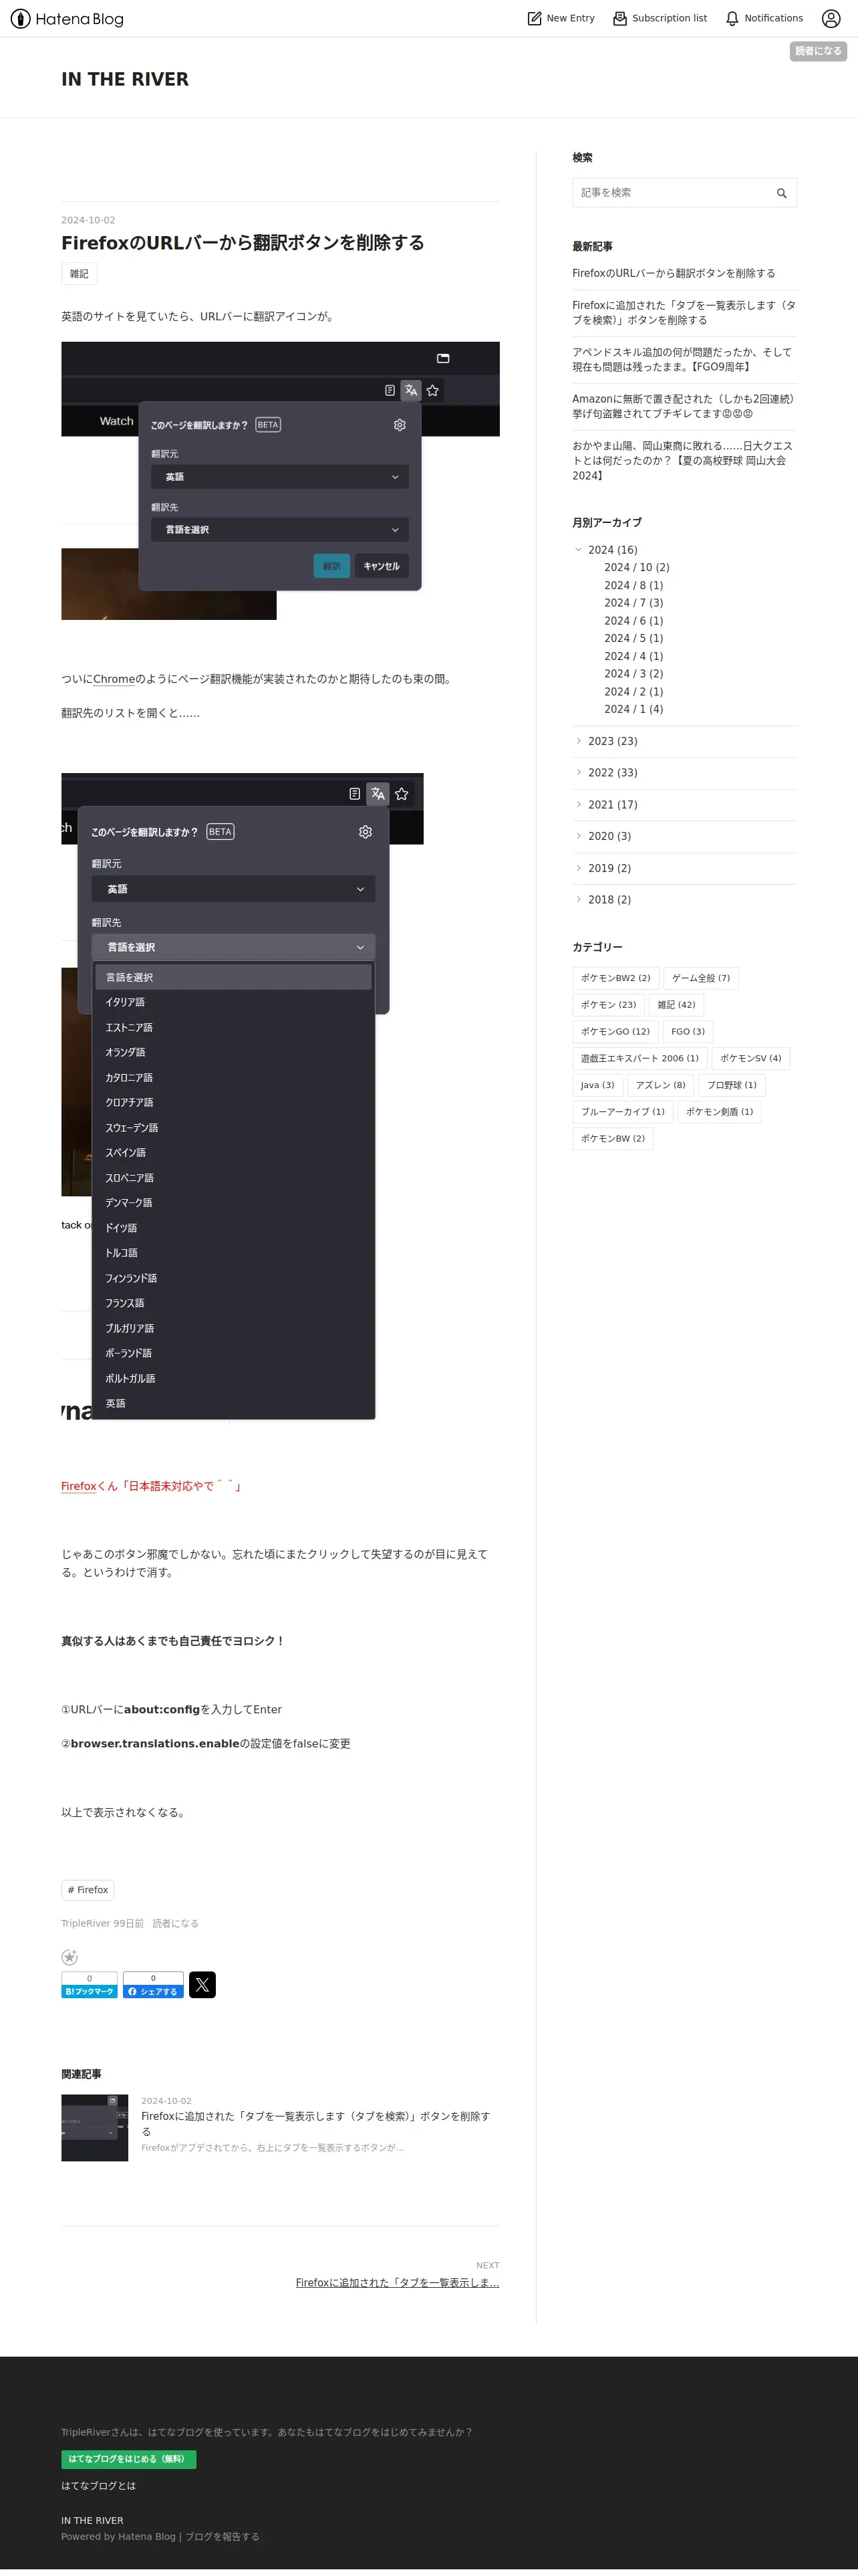Screen dimensions: 858x2576
Task: Open recent post about おかやま山陽
Action: point(682,461)
